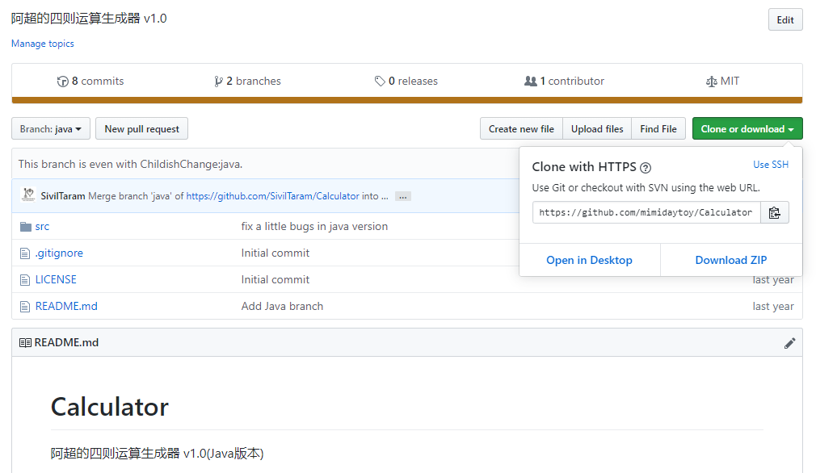This screenshot has height=473, width=816.
Task: Click the Find File button
Action: pos(658,129)
